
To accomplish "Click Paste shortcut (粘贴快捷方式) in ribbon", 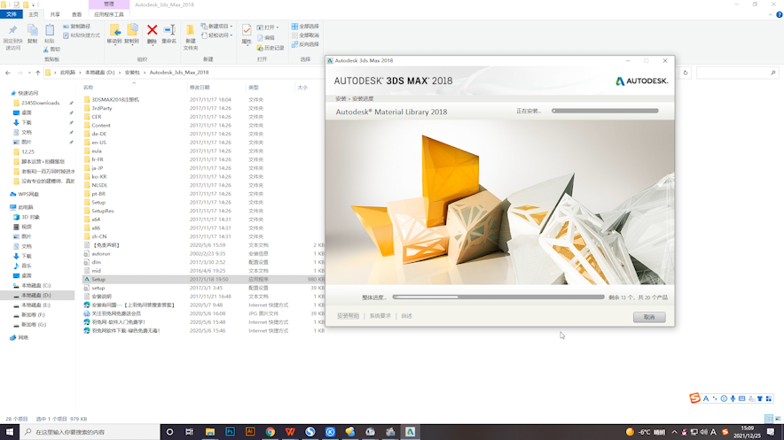I will click(82, 35).
